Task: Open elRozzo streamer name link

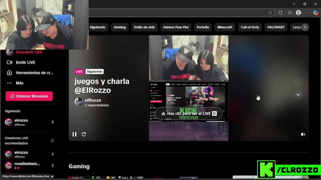Action: (x=93, y=100)
